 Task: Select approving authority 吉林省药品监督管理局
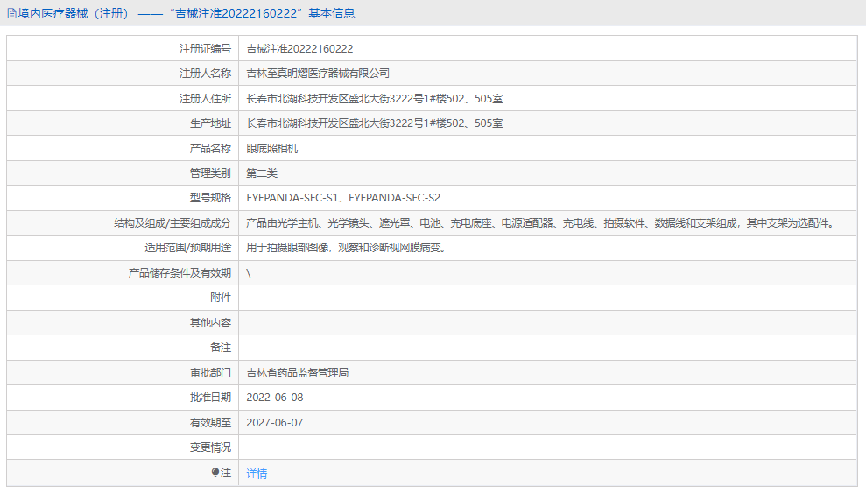(297, 373)
